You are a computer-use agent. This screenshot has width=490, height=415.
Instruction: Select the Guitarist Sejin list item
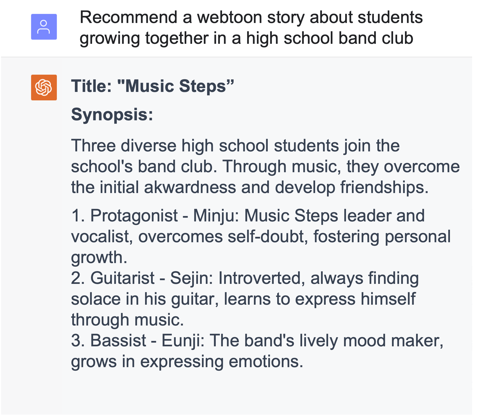(244, 299)
